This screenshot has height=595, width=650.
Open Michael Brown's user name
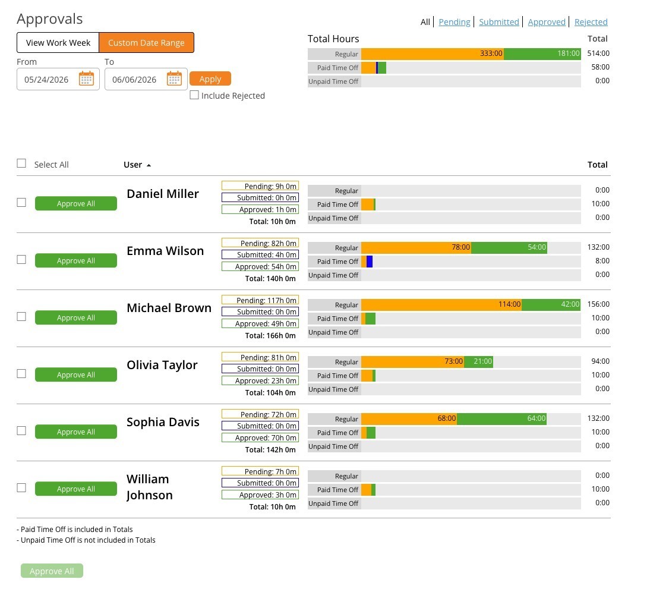[169, 308]
